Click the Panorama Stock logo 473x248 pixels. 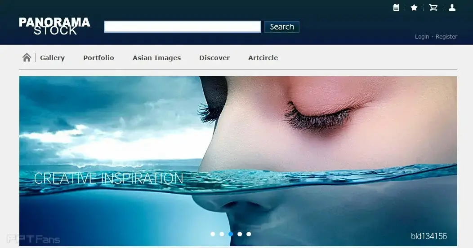[x=54, y=26]
